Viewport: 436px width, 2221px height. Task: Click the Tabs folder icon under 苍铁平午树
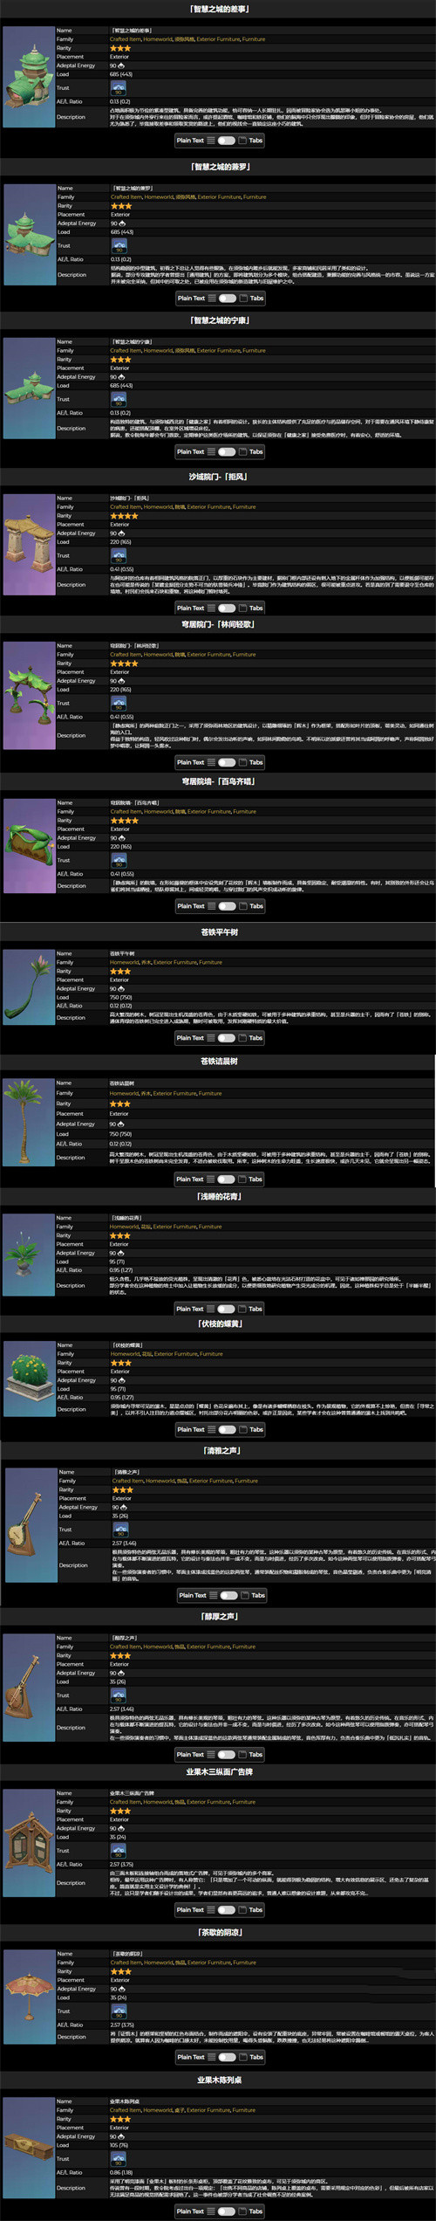click(x=243, y=1038)
